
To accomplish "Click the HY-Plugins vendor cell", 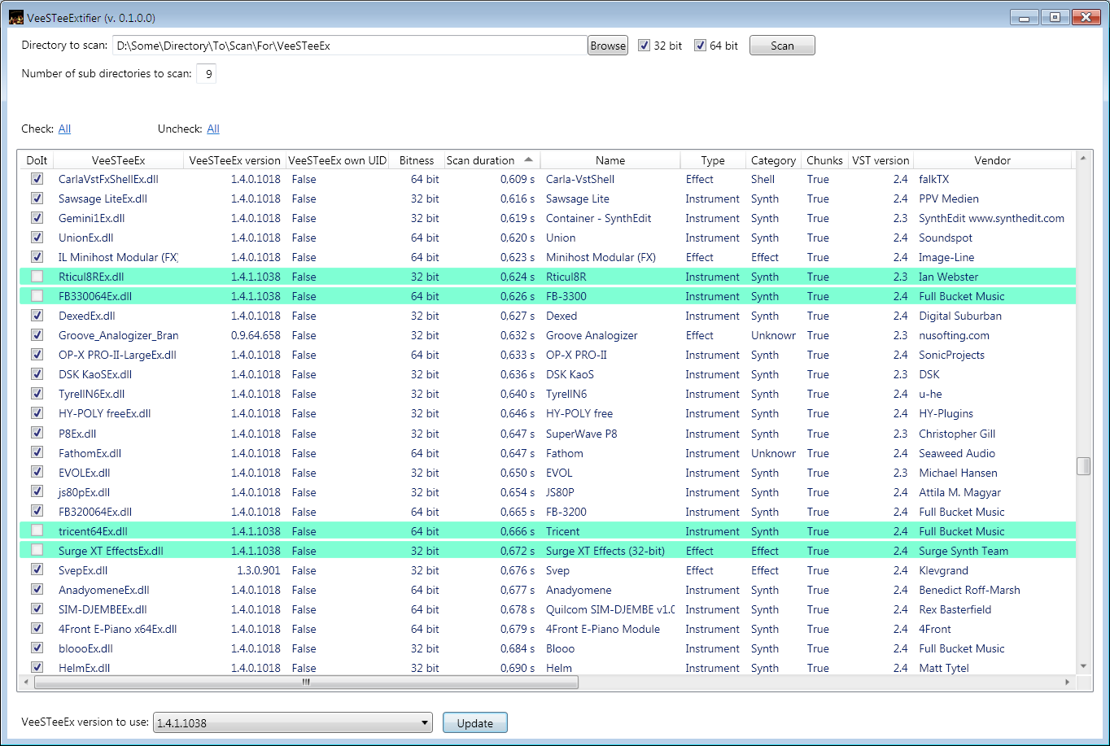I will click(x=946, y=413).
